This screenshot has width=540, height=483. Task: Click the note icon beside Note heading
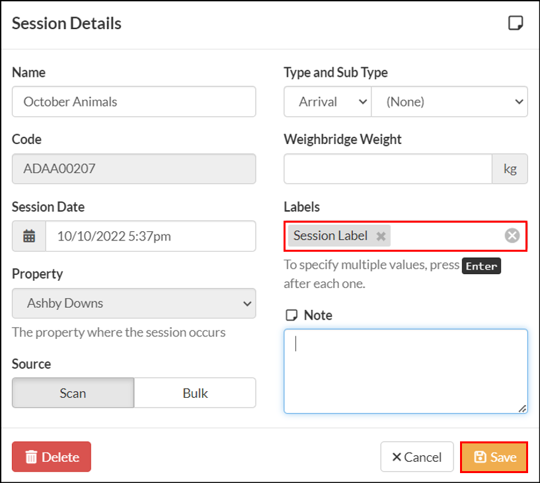click(x=291, y=315)
